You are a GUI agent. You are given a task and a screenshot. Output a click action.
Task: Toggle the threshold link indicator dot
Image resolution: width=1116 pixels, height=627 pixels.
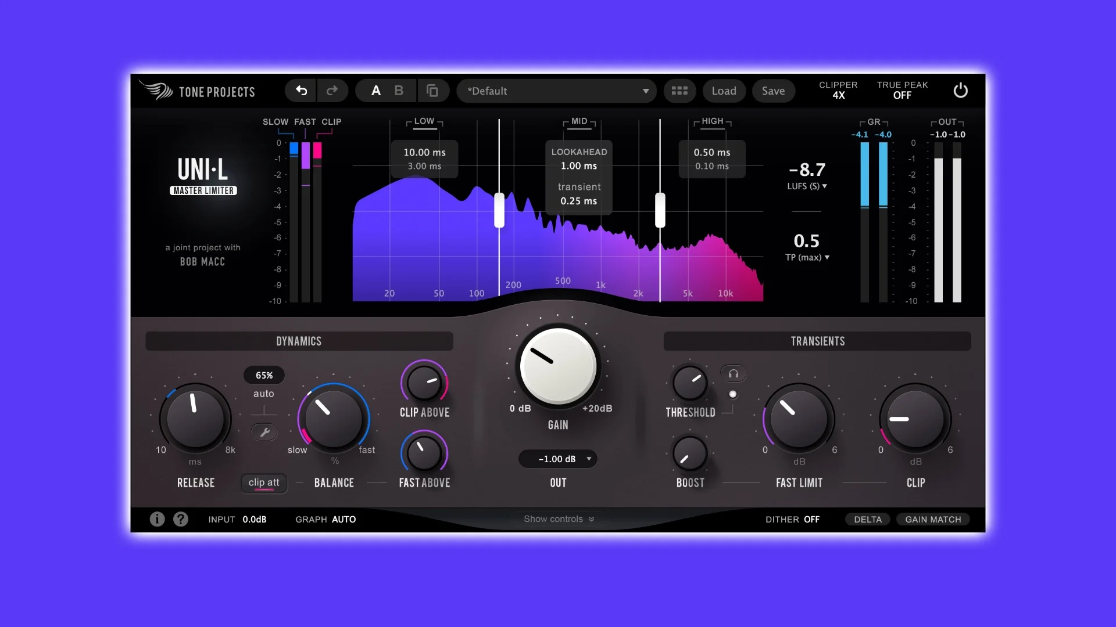[x=733, y=394]
